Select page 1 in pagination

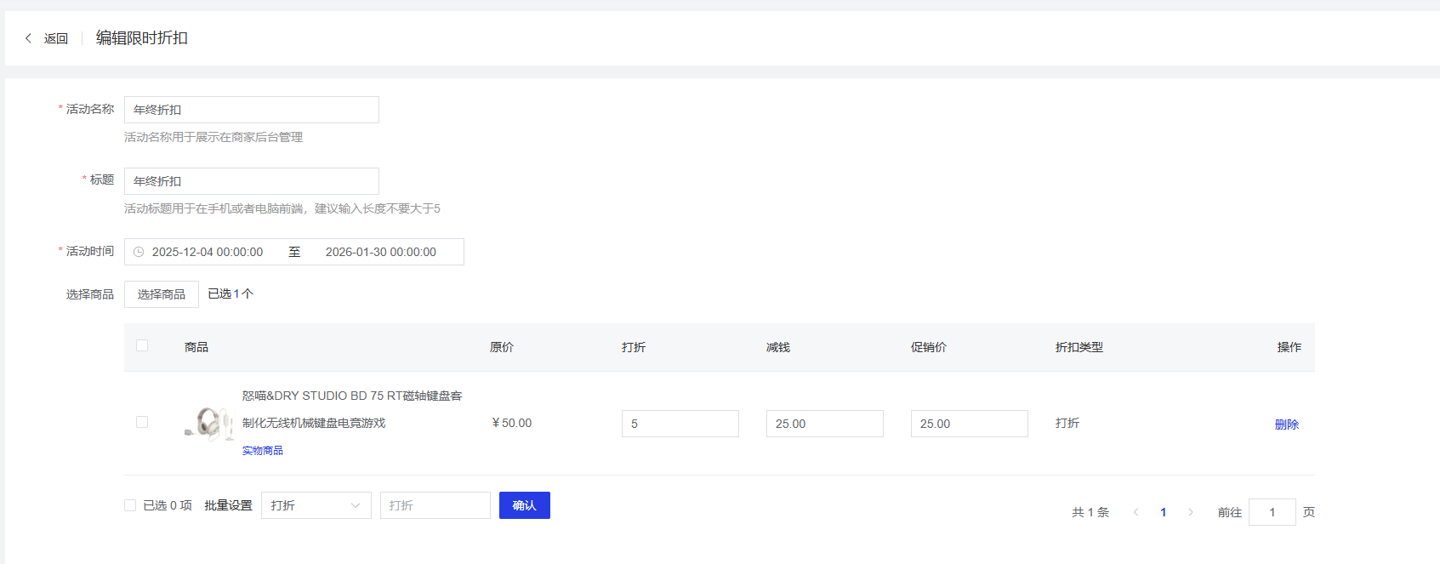[1163, 512]
